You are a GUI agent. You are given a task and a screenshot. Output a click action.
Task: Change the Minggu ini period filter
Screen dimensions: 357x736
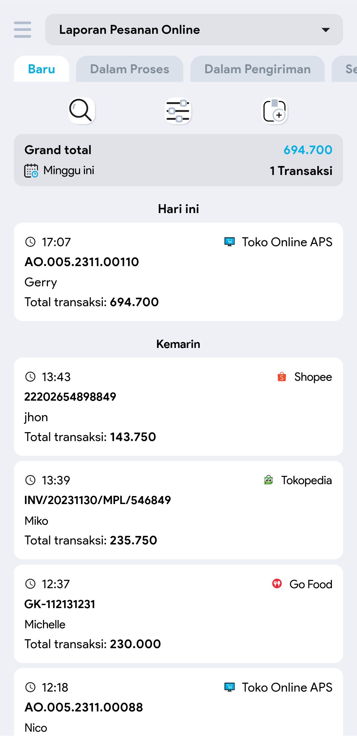(69, 171)
